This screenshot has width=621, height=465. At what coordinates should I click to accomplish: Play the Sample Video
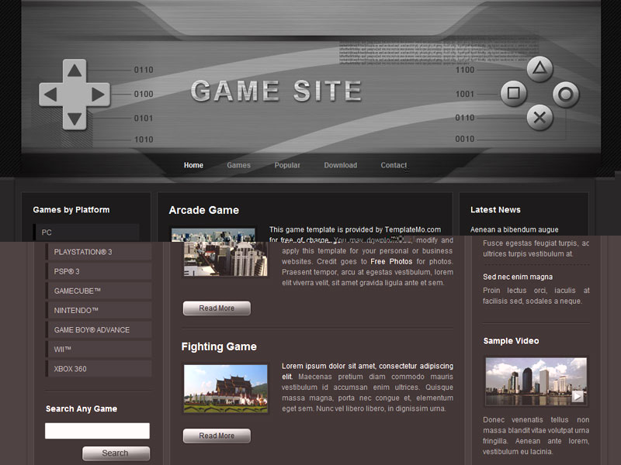pos(577,396)
